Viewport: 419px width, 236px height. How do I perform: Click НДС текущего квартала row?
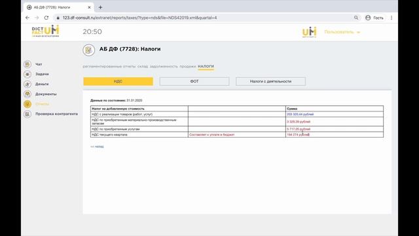(237, 135)
